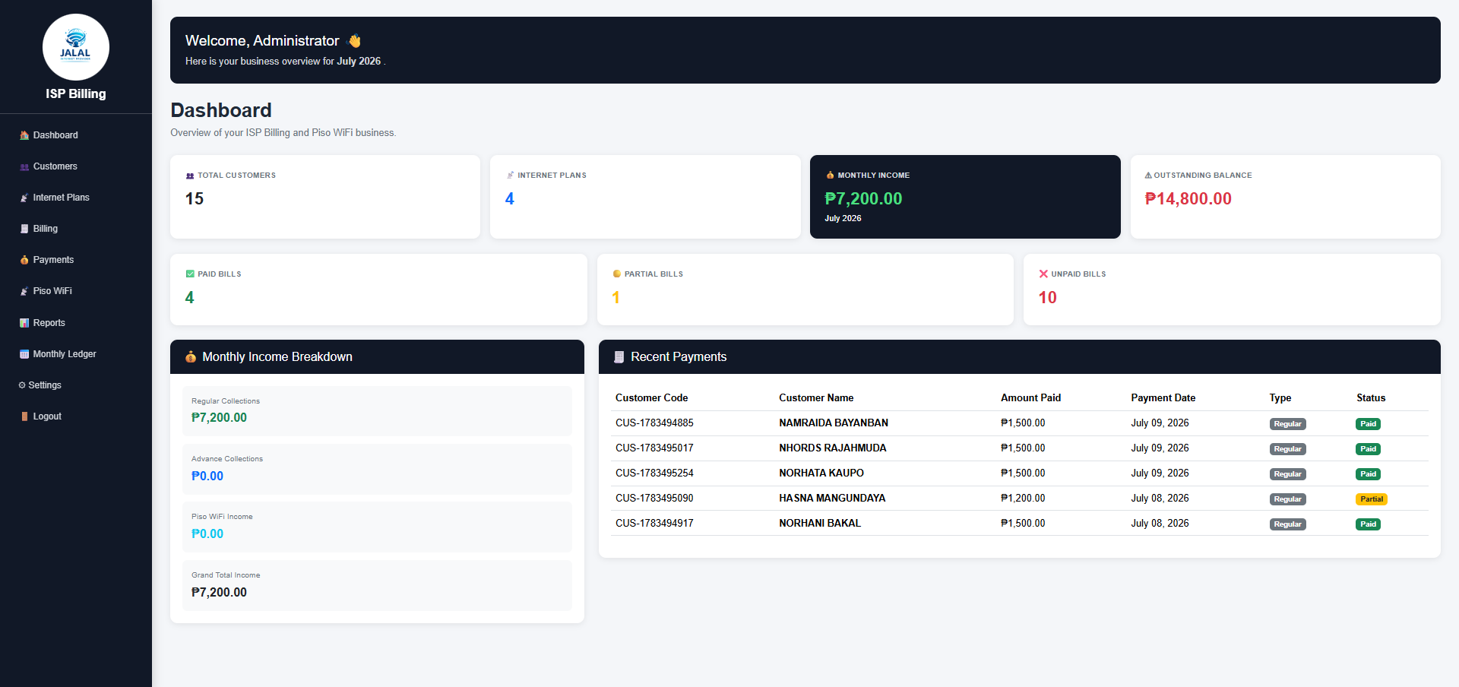Click the Status column header

tap(1371, 398)
